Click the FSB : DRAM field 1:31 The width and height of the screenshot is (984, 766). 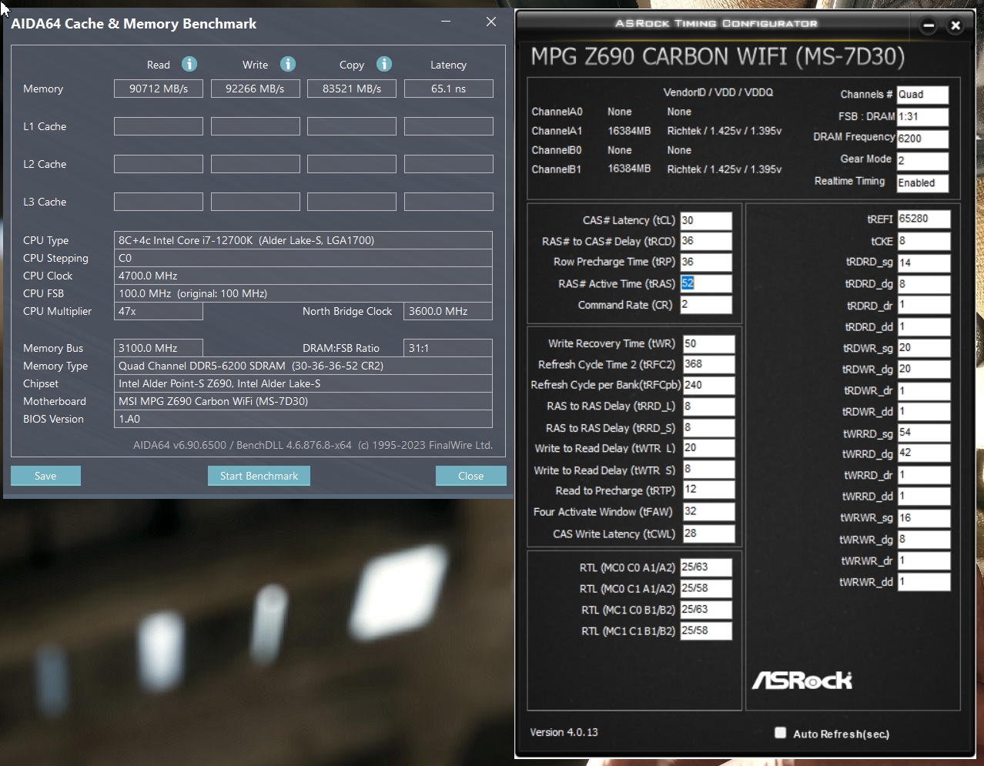[922, 117]
